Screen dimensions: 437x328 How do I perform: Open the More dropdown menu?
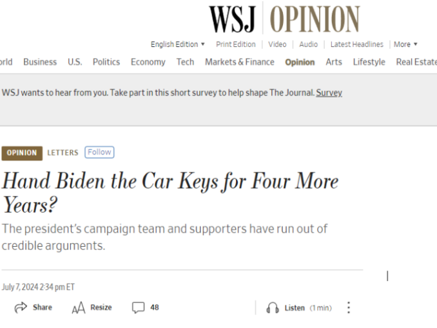coord(405,44)
